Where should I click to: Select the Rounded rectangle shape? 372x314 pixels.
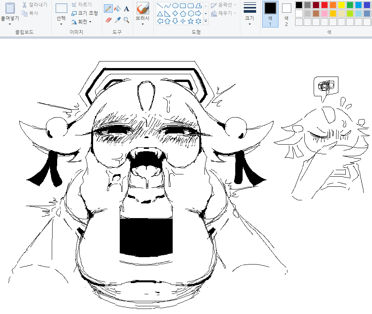point(191,6)
